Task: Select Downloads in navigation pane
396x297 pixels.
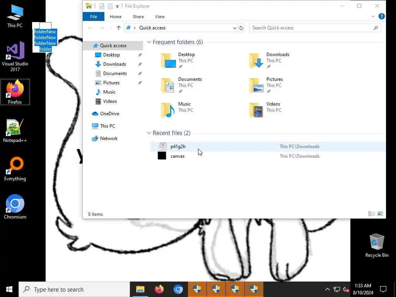Action: coord(114,64)
